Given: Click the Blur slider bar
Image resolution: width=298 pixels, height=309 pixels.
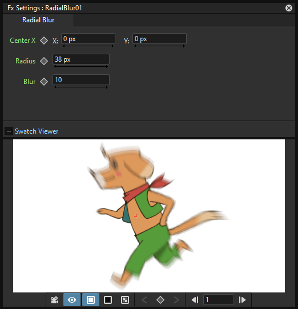Looking at the screenshot, I should click(81, 87).
